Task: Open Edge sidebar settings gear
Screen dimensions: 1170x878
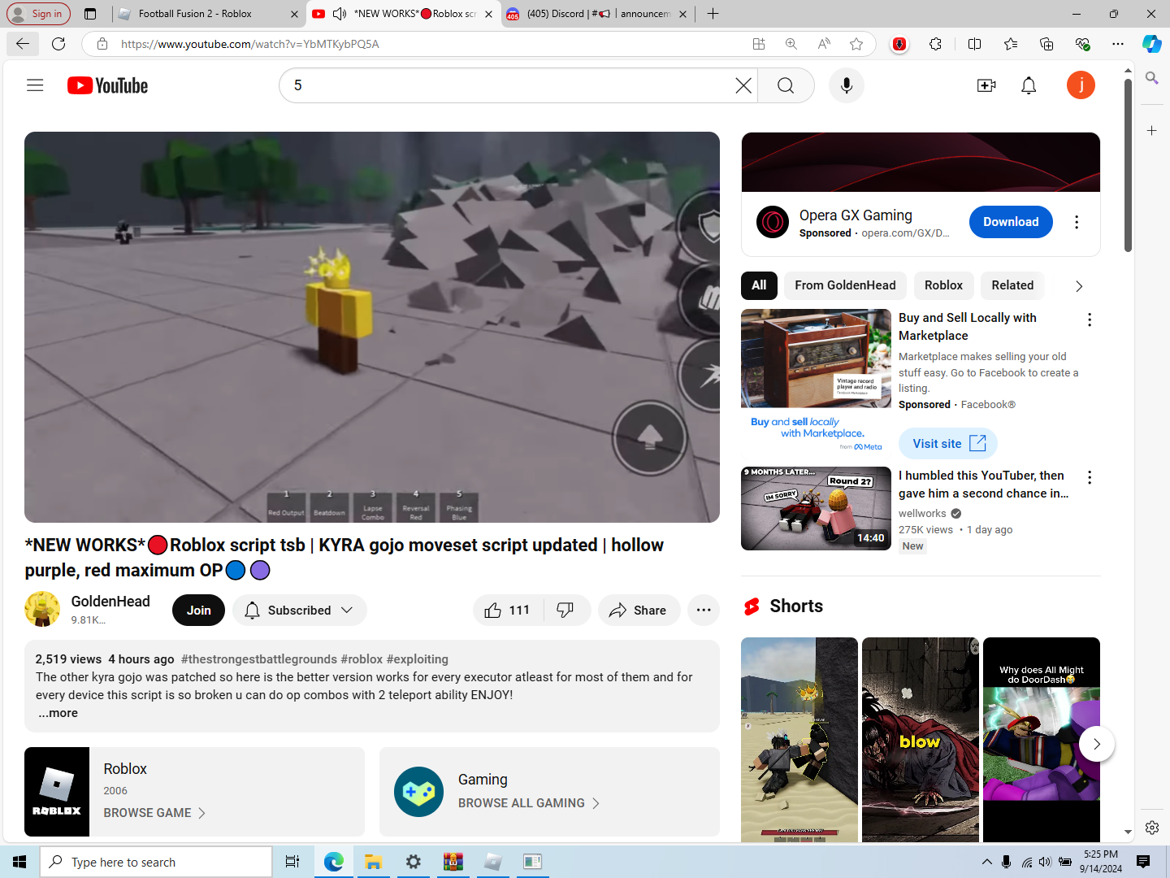Action: (1152, 828)
